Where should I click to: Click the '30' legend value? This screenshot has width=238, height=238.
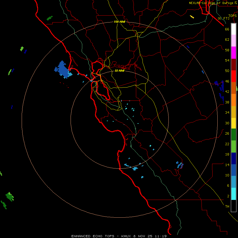tap(227, 123)
